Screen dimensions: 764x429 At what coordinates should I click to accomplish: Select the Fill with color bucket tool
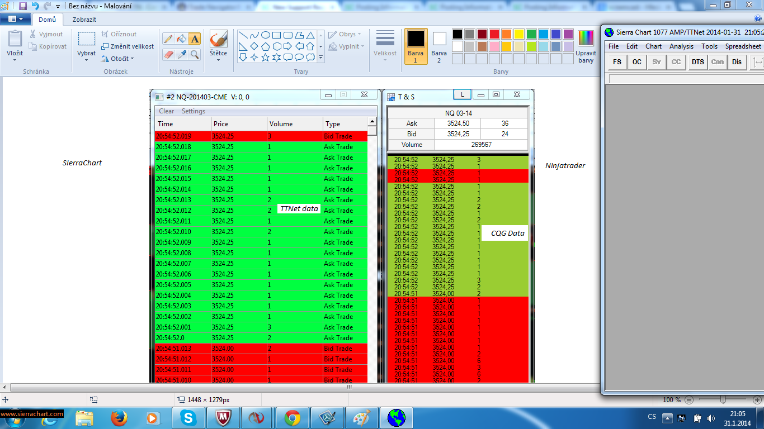tap(181, 39)
